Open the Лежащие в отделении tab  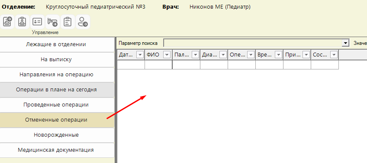point(57,44)
